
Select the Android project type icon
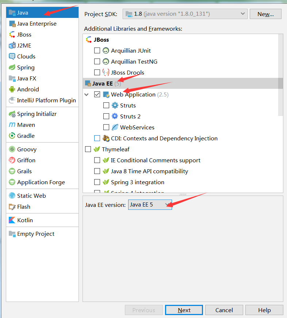point(12,90)
